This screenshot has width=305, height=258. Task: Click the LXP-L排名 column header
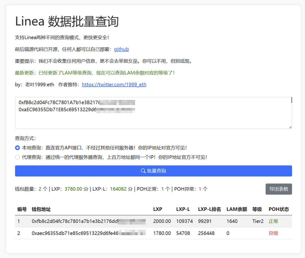tap(209, 209)
